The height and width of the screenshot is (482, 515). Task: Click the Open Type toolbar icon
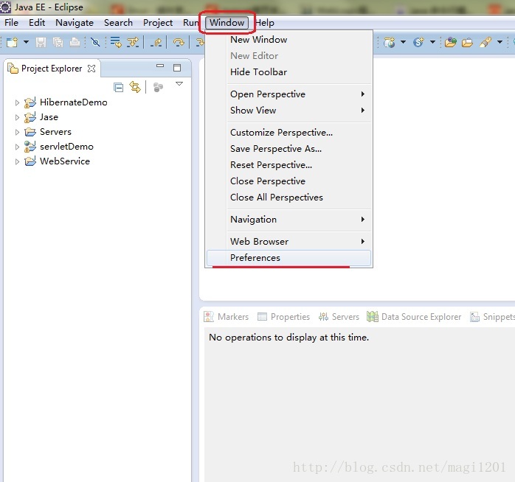click(451, 42)
